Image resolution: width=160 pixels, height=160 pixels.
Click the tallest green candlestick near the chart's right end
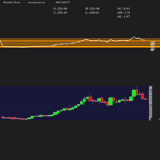pos(134,93)
